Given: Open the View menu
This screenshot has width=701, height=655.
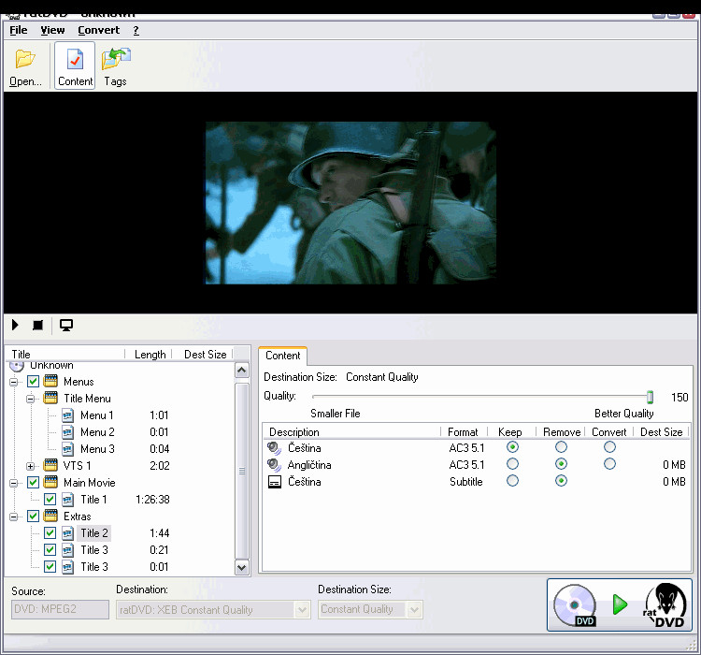Looking at the screenshot, I should [x=52, y=30].
